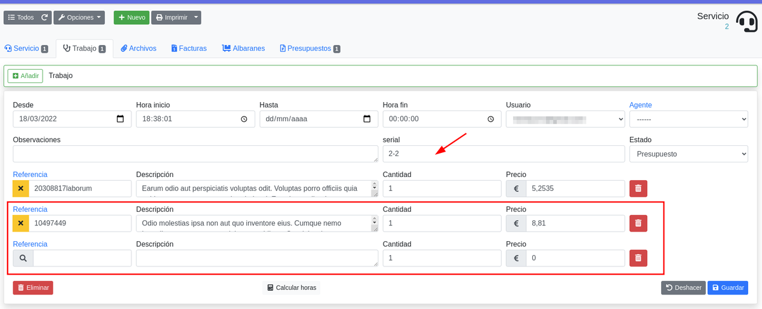The image size is (762, 309).
Task: Click the reference field 10497449
Action: (x=80, y=223)
